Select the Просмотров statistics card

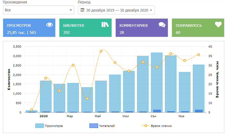[29, 28]
